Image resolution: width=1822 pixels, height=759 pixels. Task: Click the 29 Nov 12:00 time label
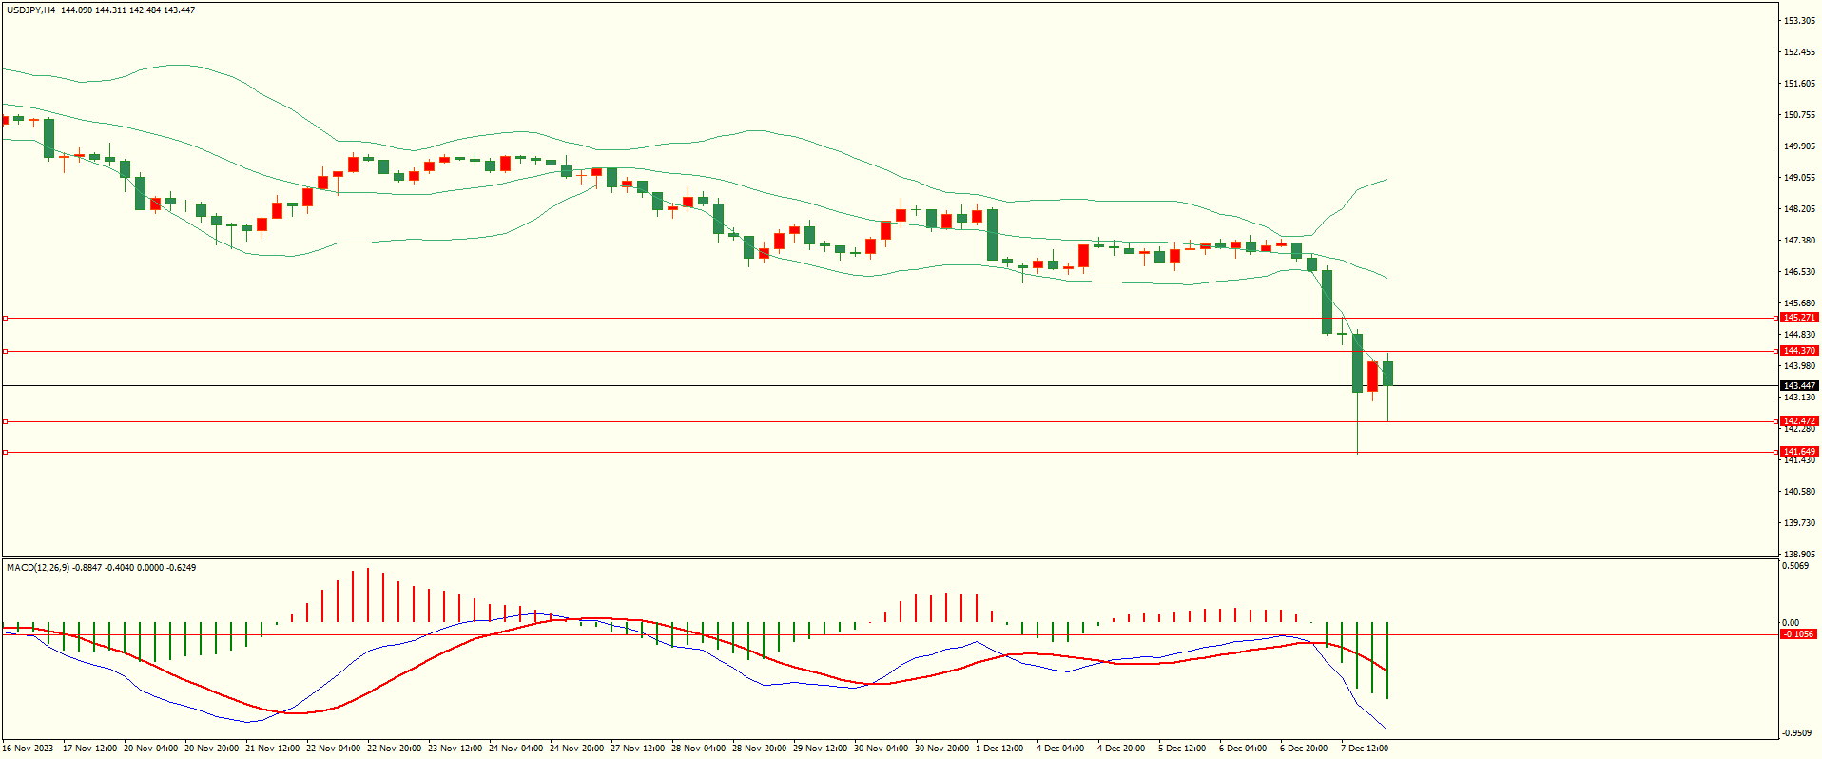[820, 749]
